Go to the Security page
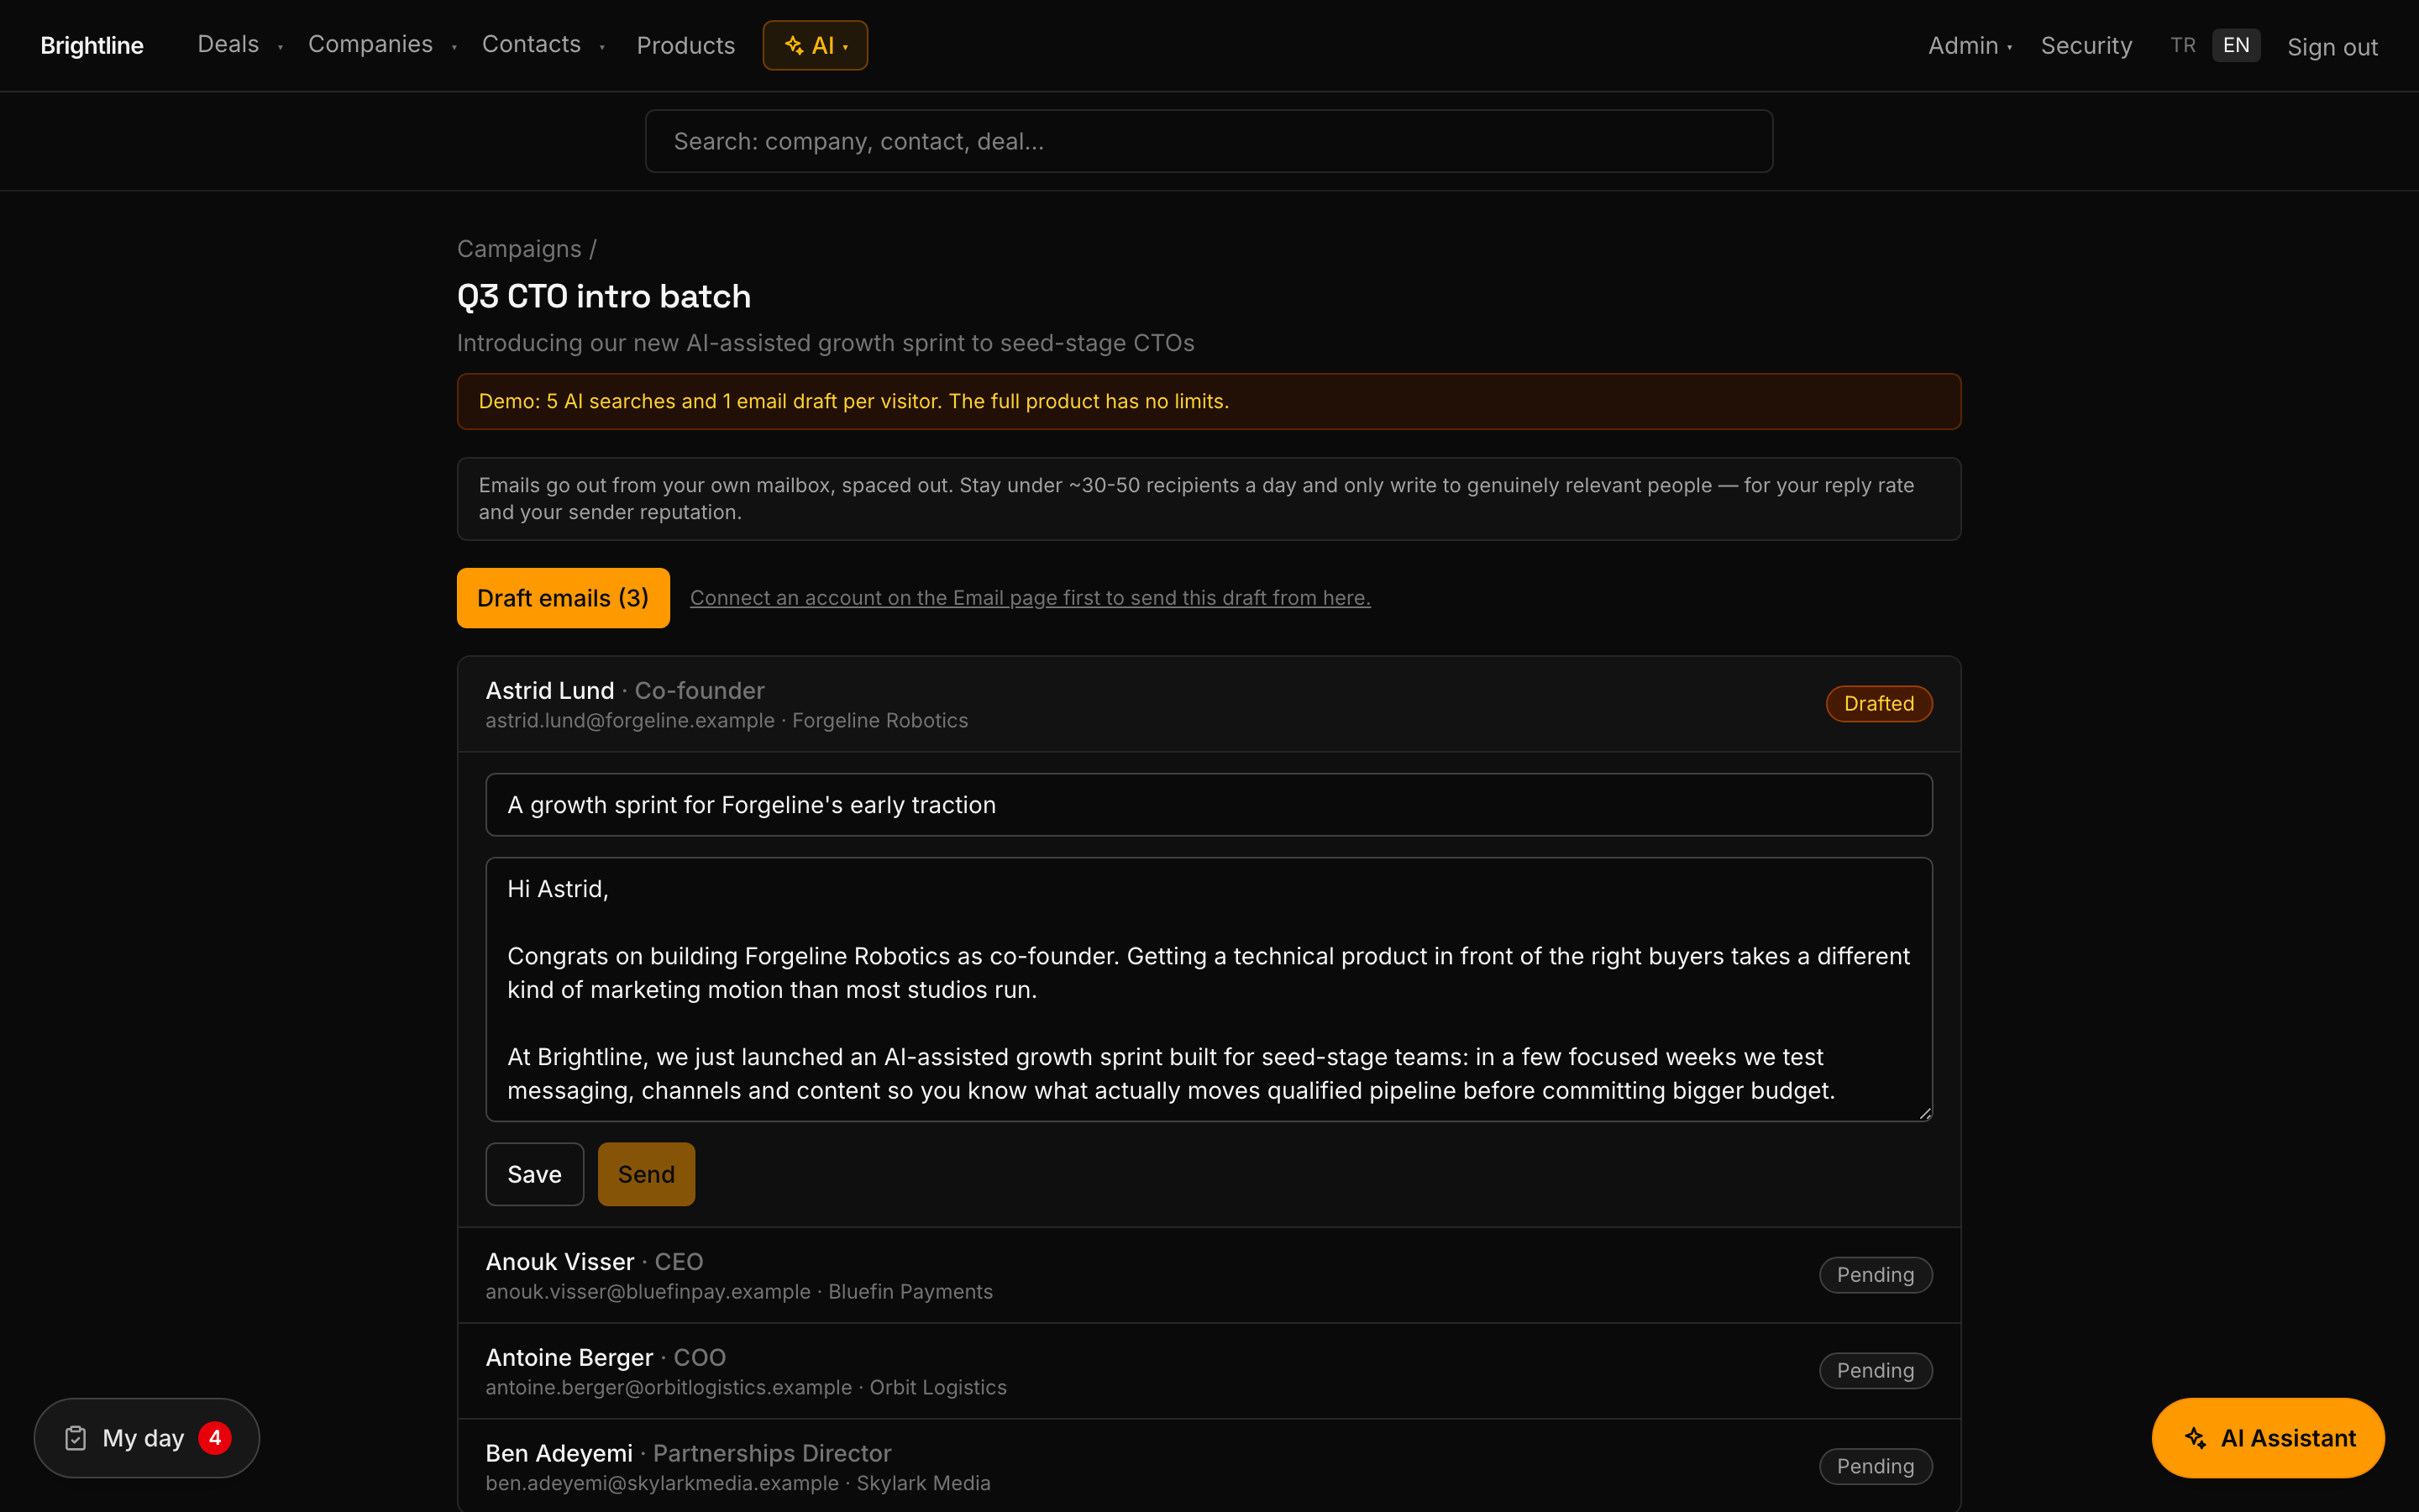The image size is (2419, 1512). point(2086,45)
